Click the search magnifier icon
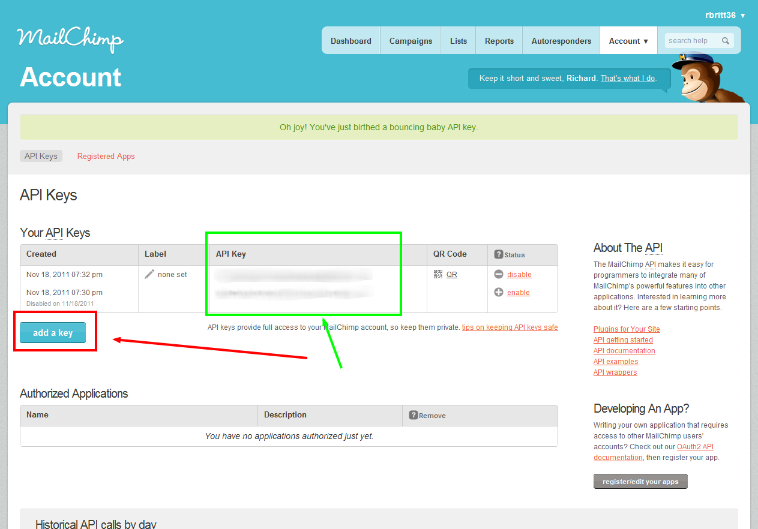Viewport: 758px width, 529px height. click(726, 41)
